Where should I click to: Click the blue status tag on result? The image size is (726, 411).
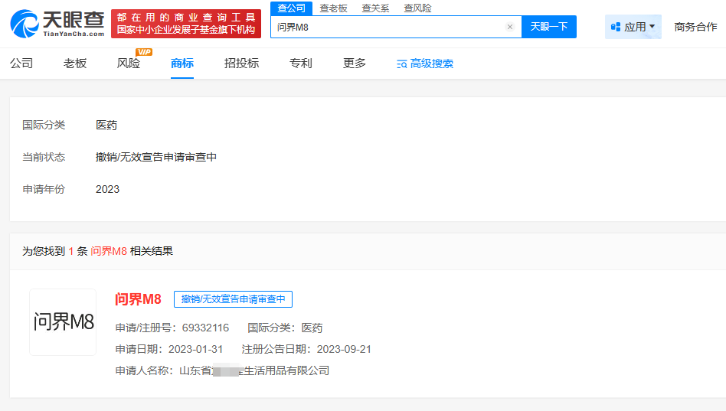(233, 299)
